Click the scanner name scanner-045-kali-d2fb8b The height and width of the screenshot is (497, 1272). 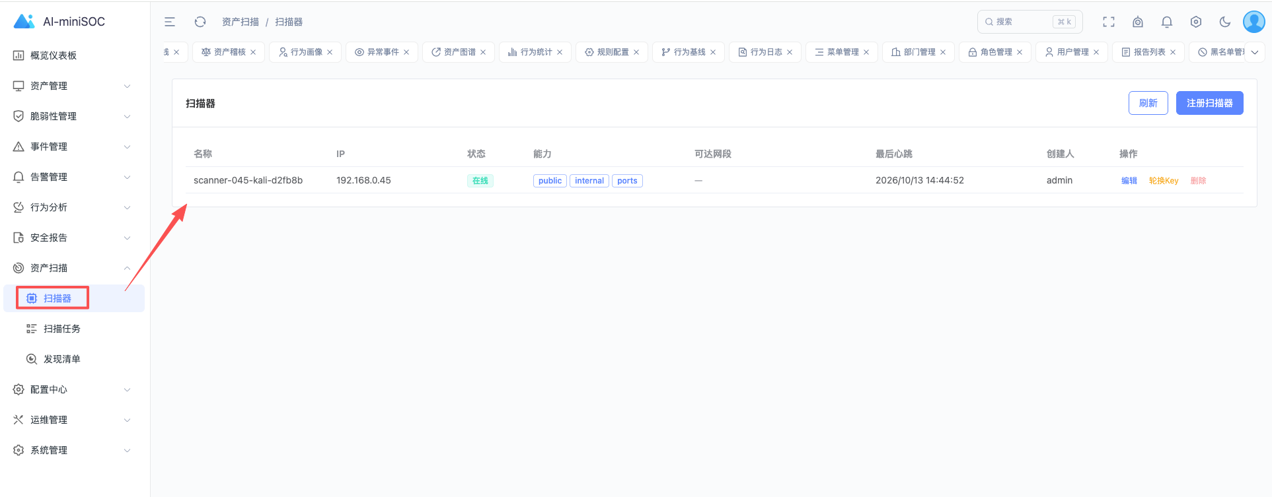click(248, 180)
